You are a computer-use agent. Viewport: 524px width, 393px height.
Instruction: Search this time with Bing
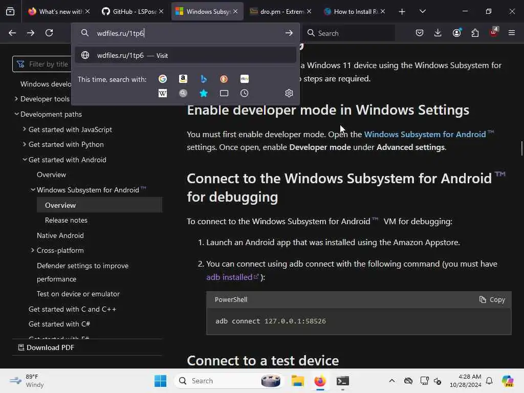click(204, 79)
